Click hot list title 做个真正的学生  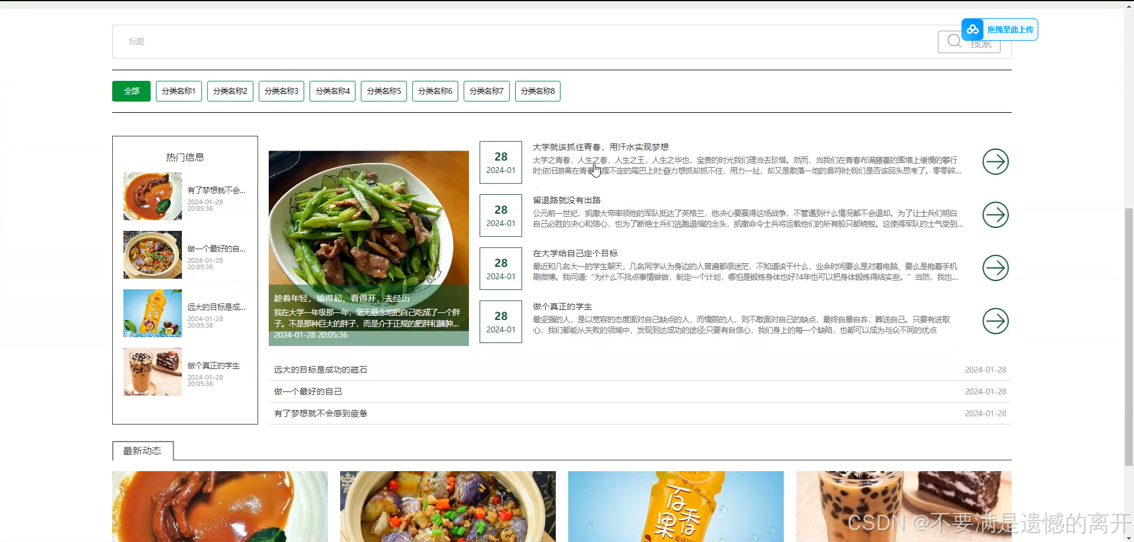click(x=213, y=365)
